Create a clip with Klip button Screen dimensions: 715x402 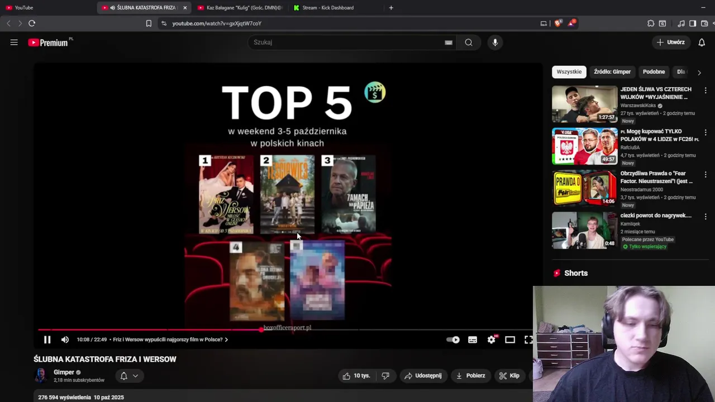pyautogui.click(x=509, y=376)
